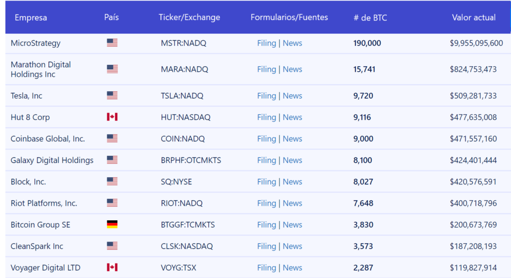511x278 pixels.
Task: Click the German flag in Bitcoin Group SE row
Action: pyautogui.click(x=112, y=224)
